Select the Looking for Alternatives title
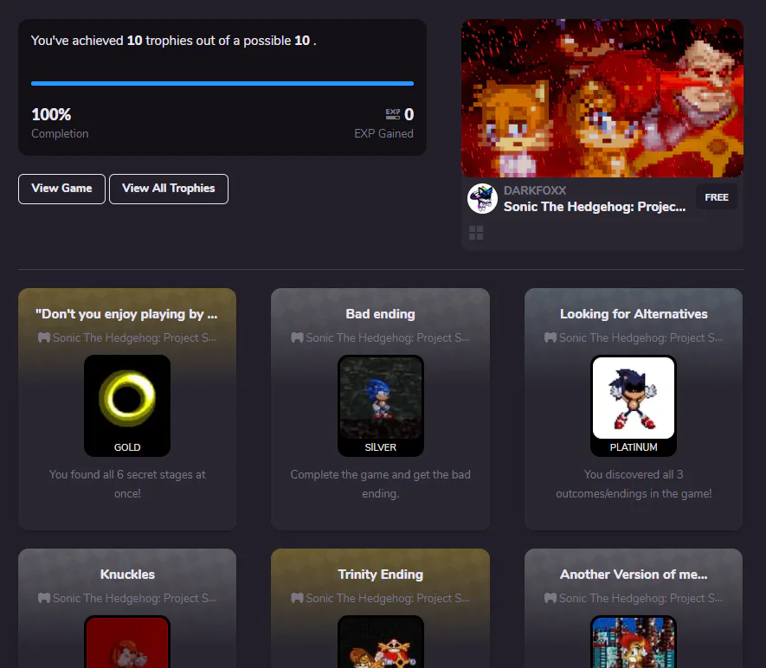 [634, 314]
